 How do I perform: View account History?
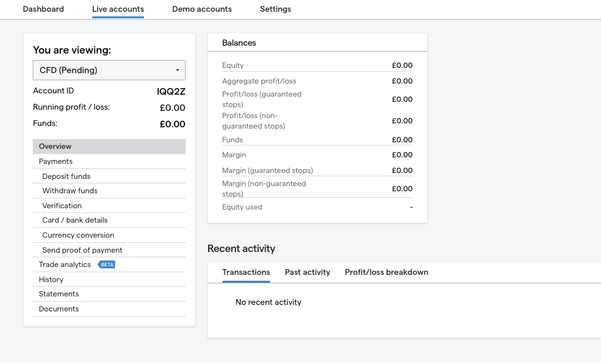[x=109, y=279]
